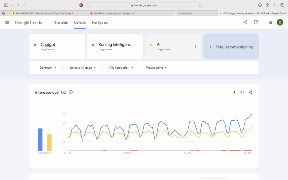Share the Interesse over tid chart
Image resolution: width=288 pixels, height=180 pixels.
point(250,93)
